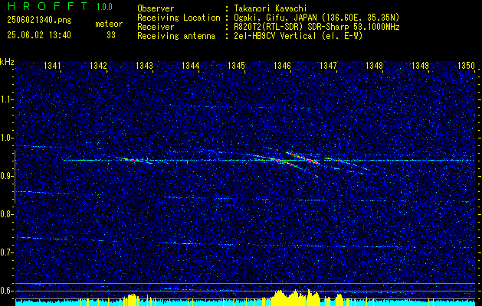Select the R820T2(RTL-SDR) SDR-Sharp 53.1000MHz text
This screenshot has width=482, height=306.
click(x=316, y=27)
